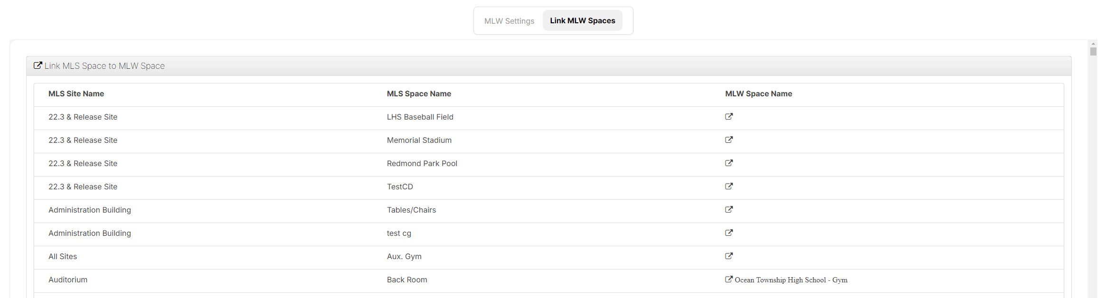Viewport: 1105px width, 298px height.
Task: Select the All Sites row
Action: 62,256
